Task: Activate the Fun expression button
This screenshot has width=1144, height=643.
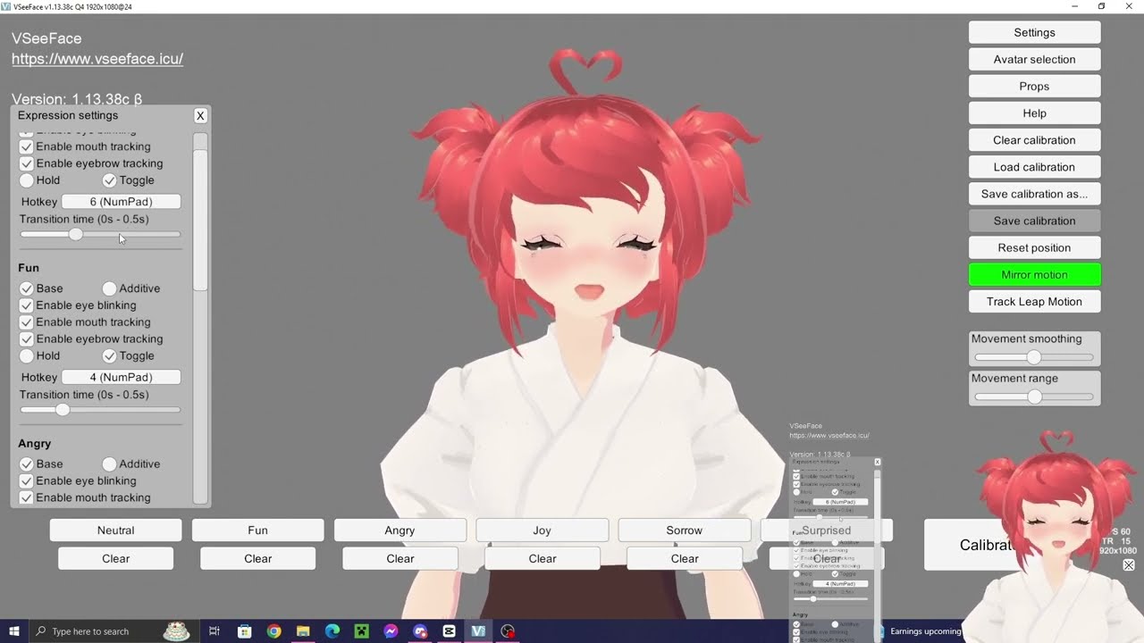Action: (x=257, y=530)
